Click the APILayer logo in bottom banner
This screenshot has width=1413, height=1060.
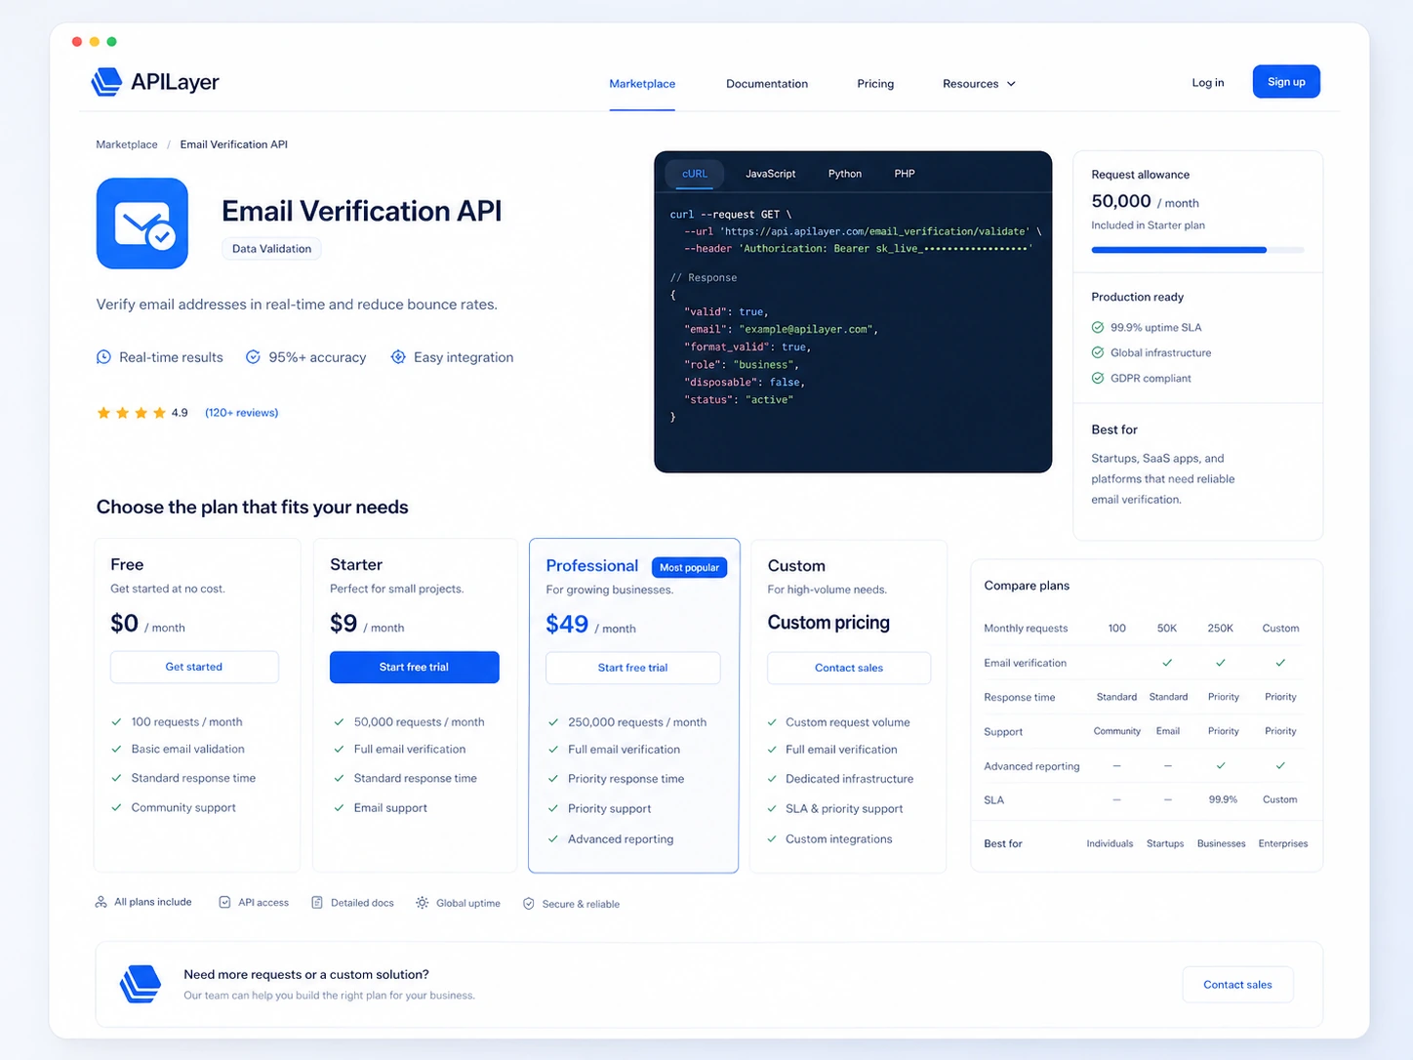click(141, 984)
